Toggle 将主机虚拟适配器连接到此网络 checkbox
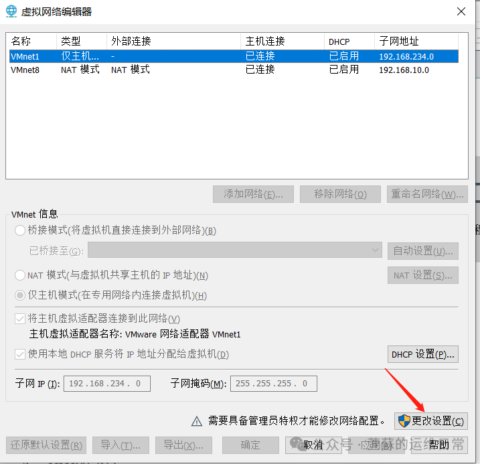 pos(20,319)
